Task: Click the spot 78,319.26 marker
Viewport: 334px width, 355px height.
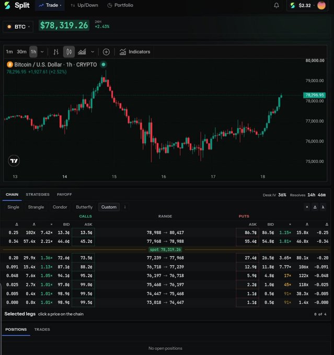Action: pos(165,250)
